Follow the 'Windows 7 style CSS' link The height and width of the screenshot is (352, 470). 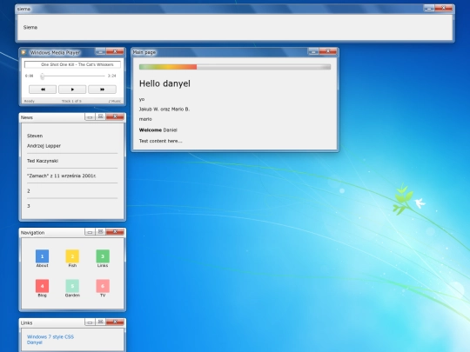point(50,336)
